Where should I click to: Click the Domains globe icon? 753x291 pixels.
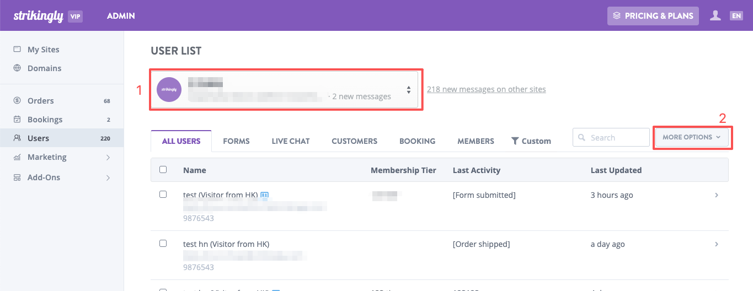coord(17,68)
